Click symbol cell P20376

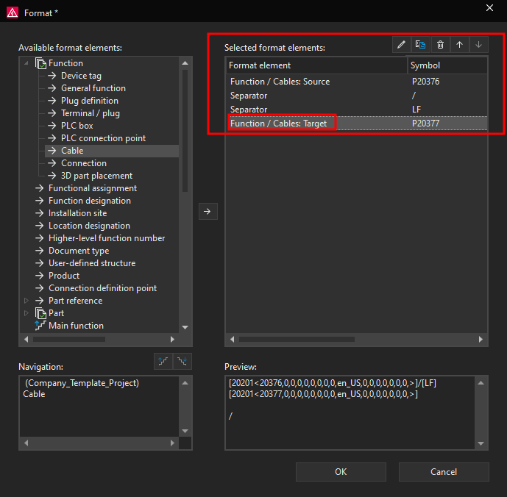click(x=425, y=82)
